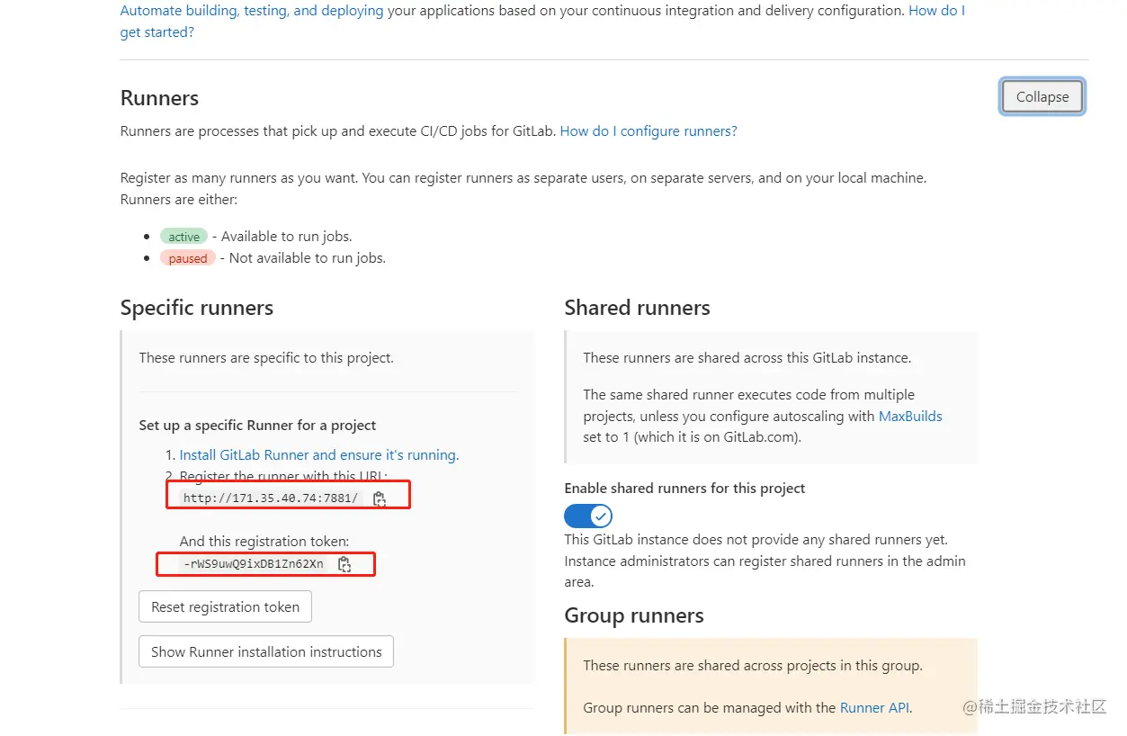The height and width of the screenshot is (736, 1127).
Task: Visit the Runner API link
Action: (874, 708)
